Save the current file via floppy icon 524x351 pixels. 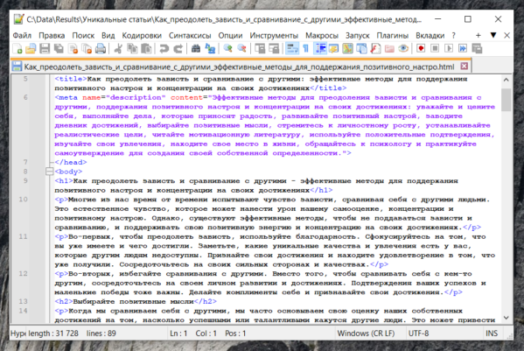point(45,49)
